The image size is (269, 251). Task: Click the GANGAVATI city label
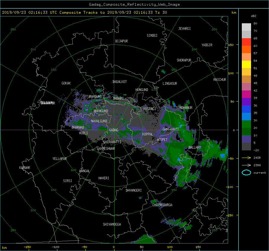(x=171, y=129)
